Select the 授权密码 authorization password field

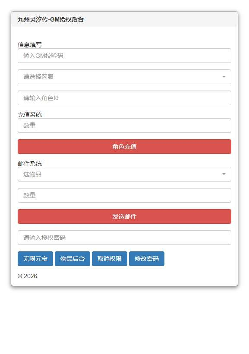tap(124, 238)
